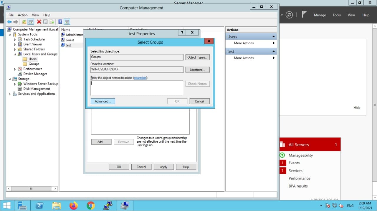Expand the Services and Applications node

point(10,94)
